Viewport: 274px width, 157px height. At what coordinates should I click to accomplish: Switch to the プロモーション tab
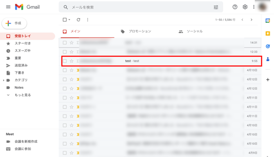pos(140,31)
